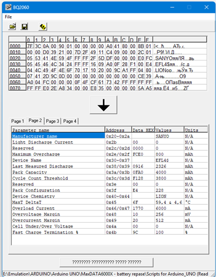Minimize the BQ2060 window
This screenshot has height=277, width=216.
point(172,7)
